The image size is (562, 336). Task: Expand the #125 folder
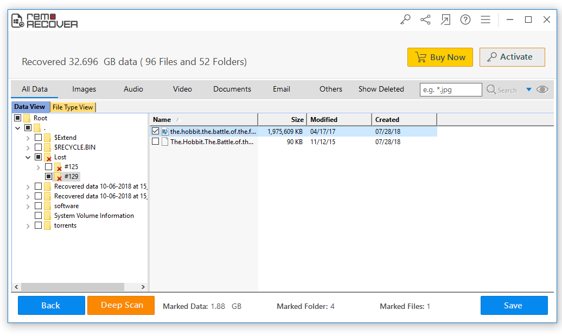coord(39,167)
